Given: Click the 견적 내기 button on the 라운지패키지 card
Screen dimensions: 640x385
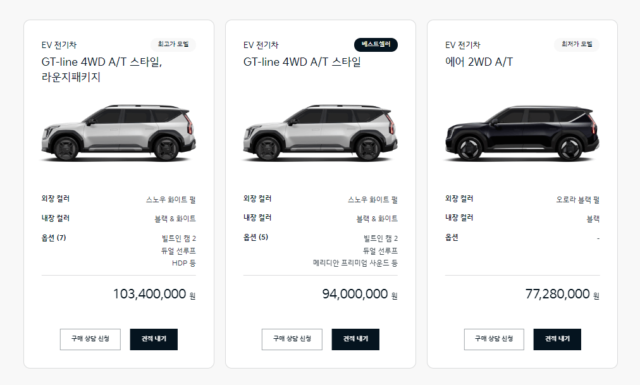Looking at the screenshot, I should (x=154, y=339).
